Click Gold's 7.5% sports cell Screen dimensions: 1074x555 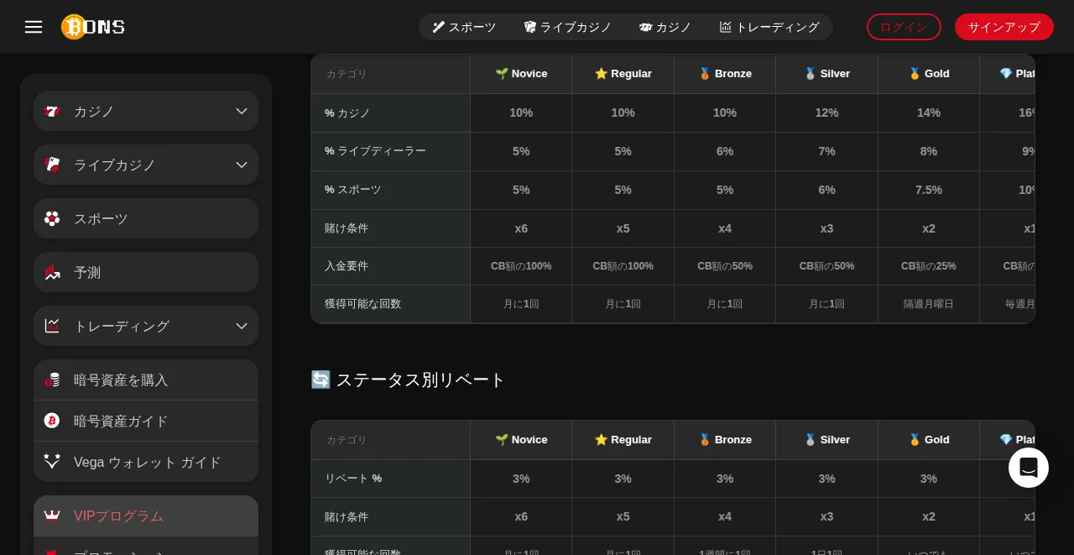click(x=929, y=190)
